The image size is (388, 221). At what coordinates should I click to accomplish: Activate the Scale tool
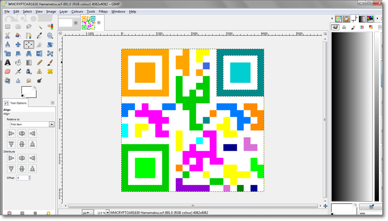click(x=8, y=54)
